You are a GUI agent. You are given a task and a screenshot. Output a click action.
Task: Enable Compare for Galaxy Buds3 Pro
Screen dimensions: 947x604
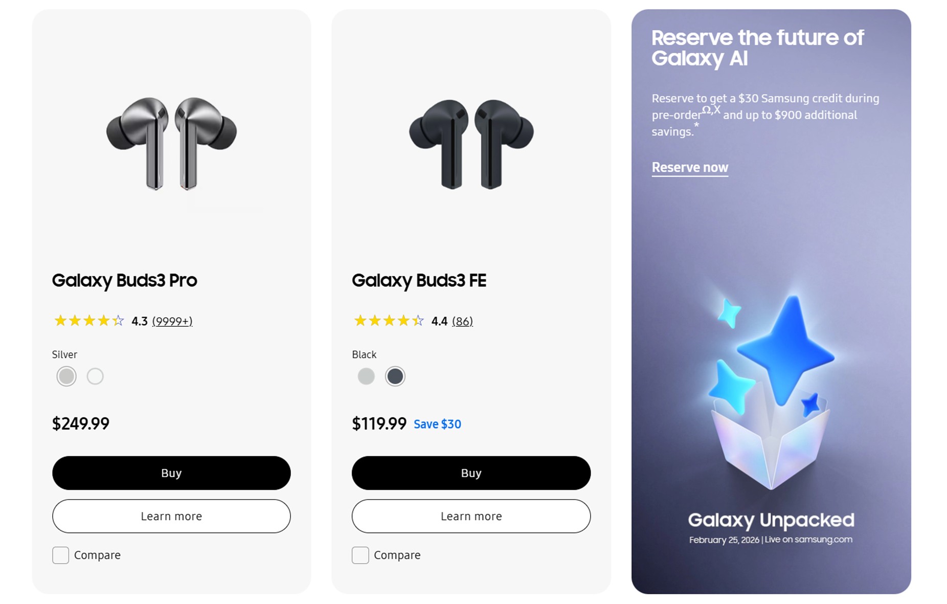[60, 555]
